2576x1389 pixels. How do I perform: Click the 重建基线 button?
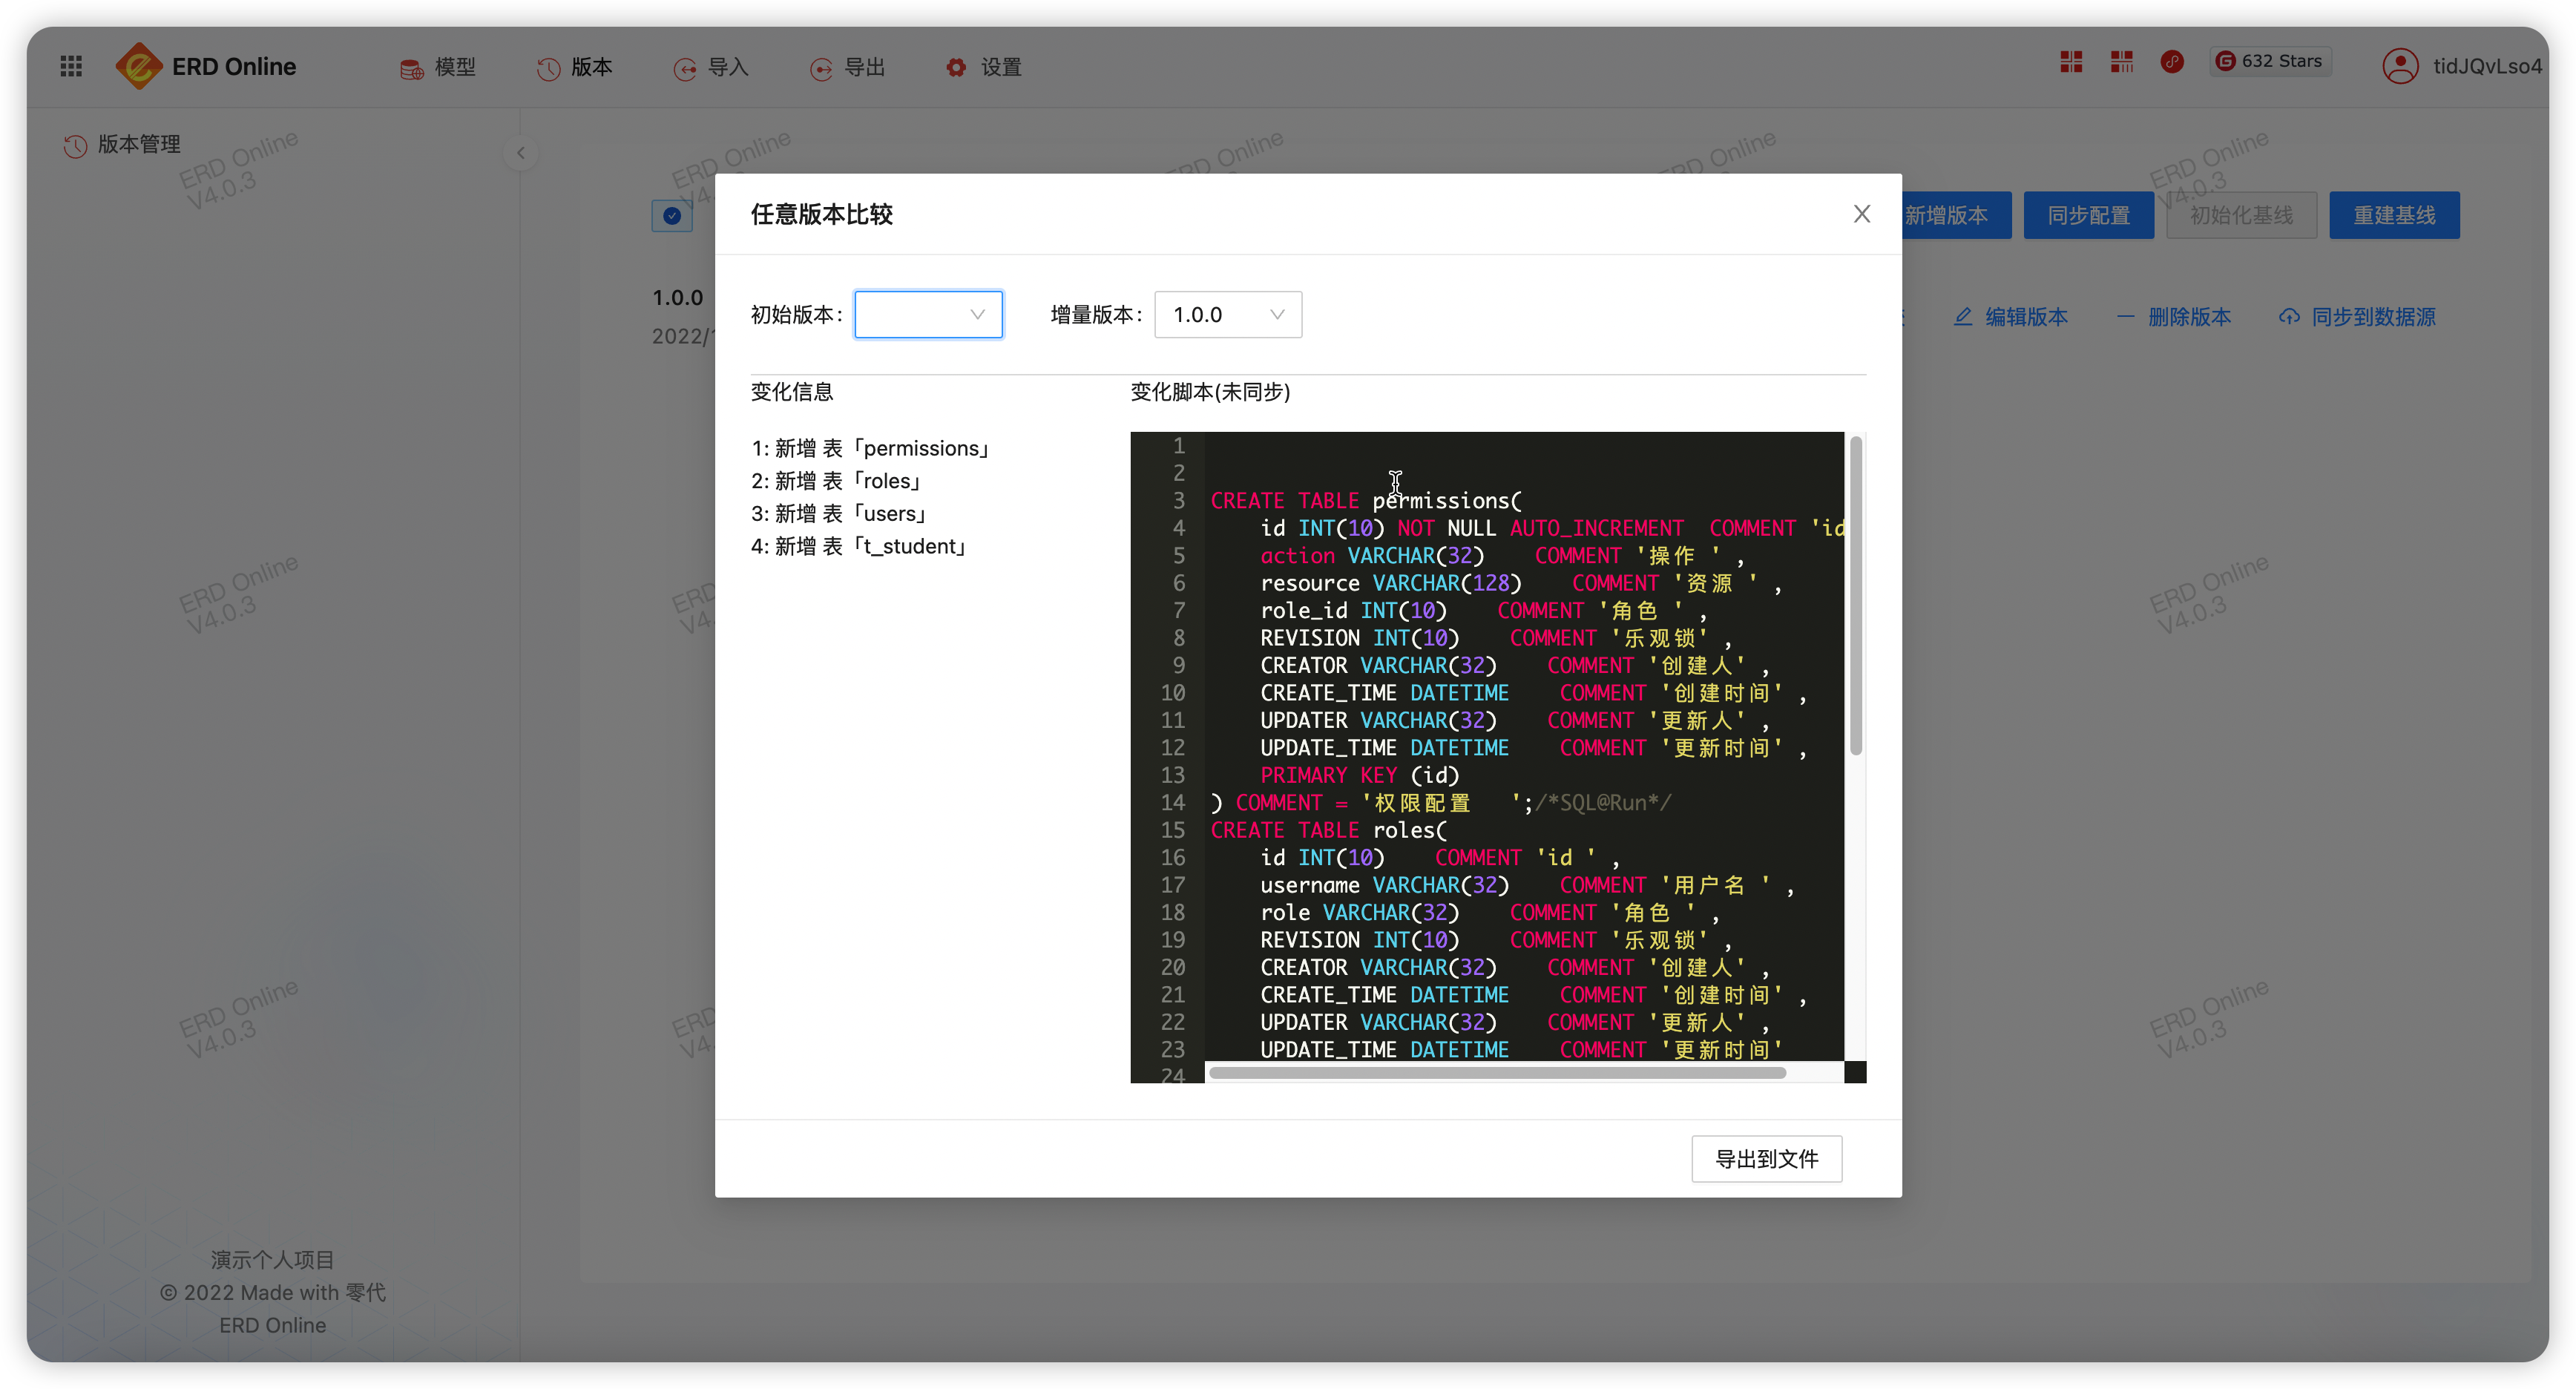click(2394, 215)
